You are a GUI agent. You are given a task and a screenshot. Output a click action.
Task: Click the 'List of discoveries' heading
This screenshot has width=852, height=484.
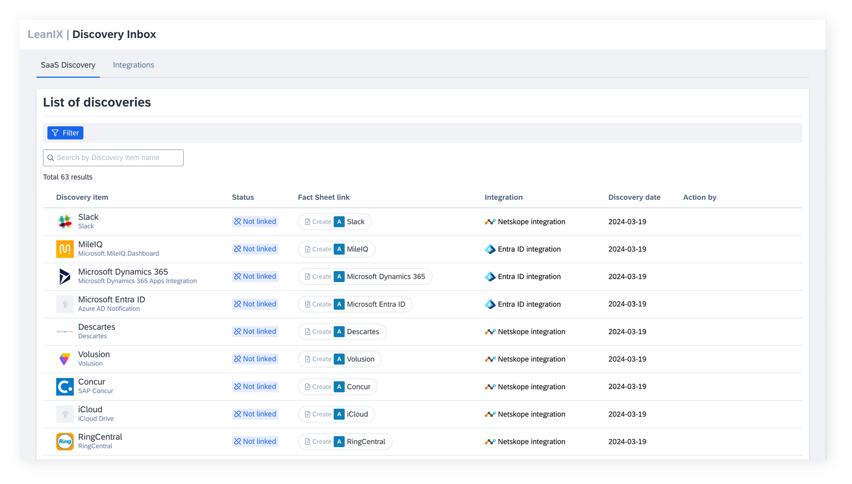[x=97, y=103]
